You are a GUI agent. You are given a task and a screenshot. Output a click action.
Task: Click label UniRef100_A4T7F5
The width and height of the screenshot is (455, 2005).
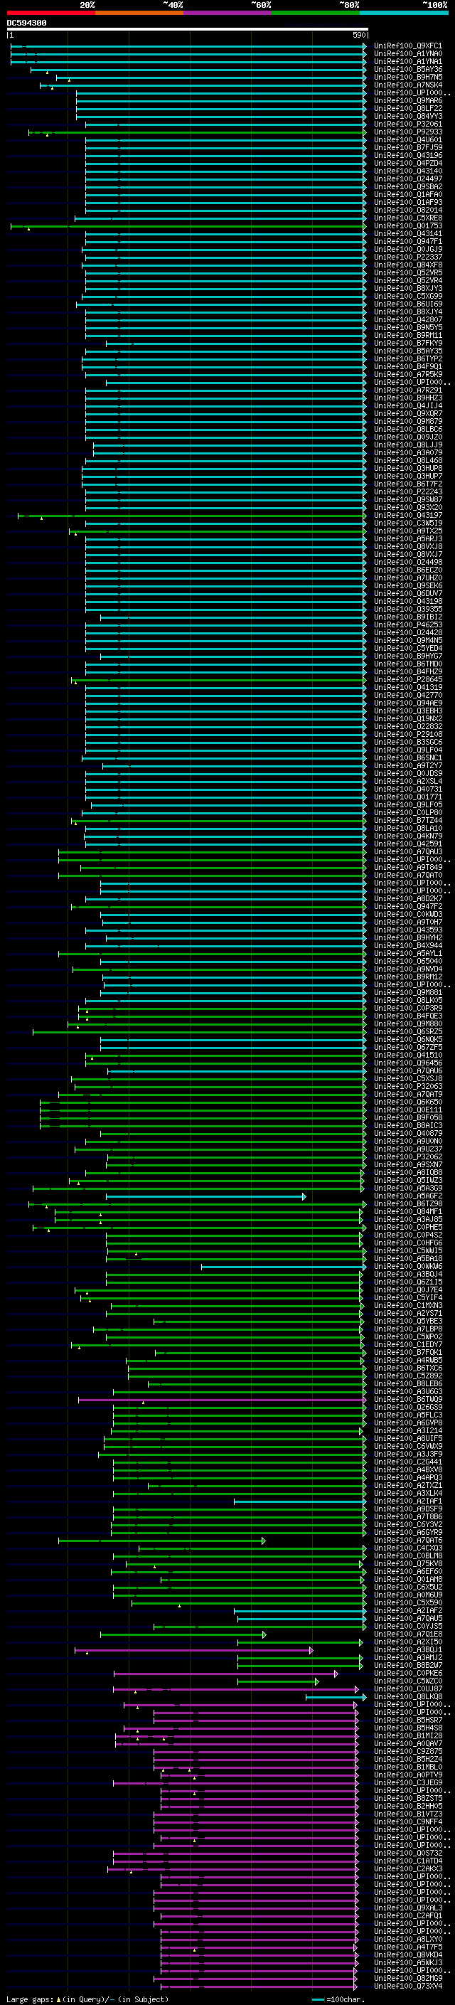click(408, 1947)
